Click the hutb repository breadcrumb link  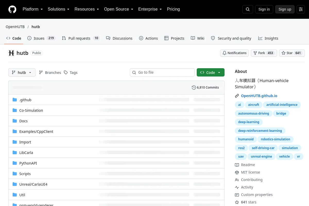click(x=36, y=27)
